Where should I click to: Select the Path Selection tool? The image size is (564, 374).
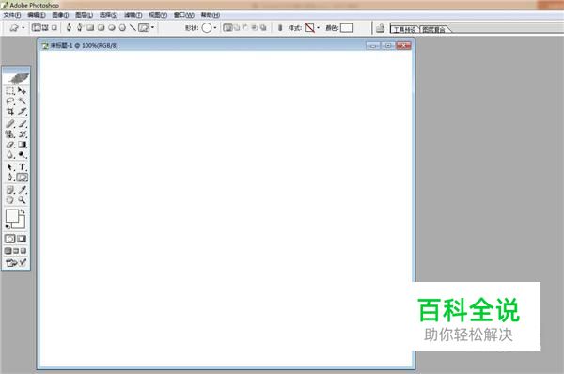pyautogui.click(x=10, y=167)
